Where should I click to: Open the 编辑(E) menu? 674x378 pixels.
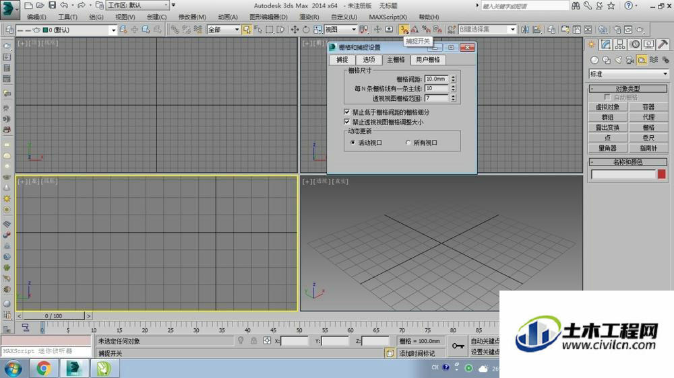click(x=36, y=17)
